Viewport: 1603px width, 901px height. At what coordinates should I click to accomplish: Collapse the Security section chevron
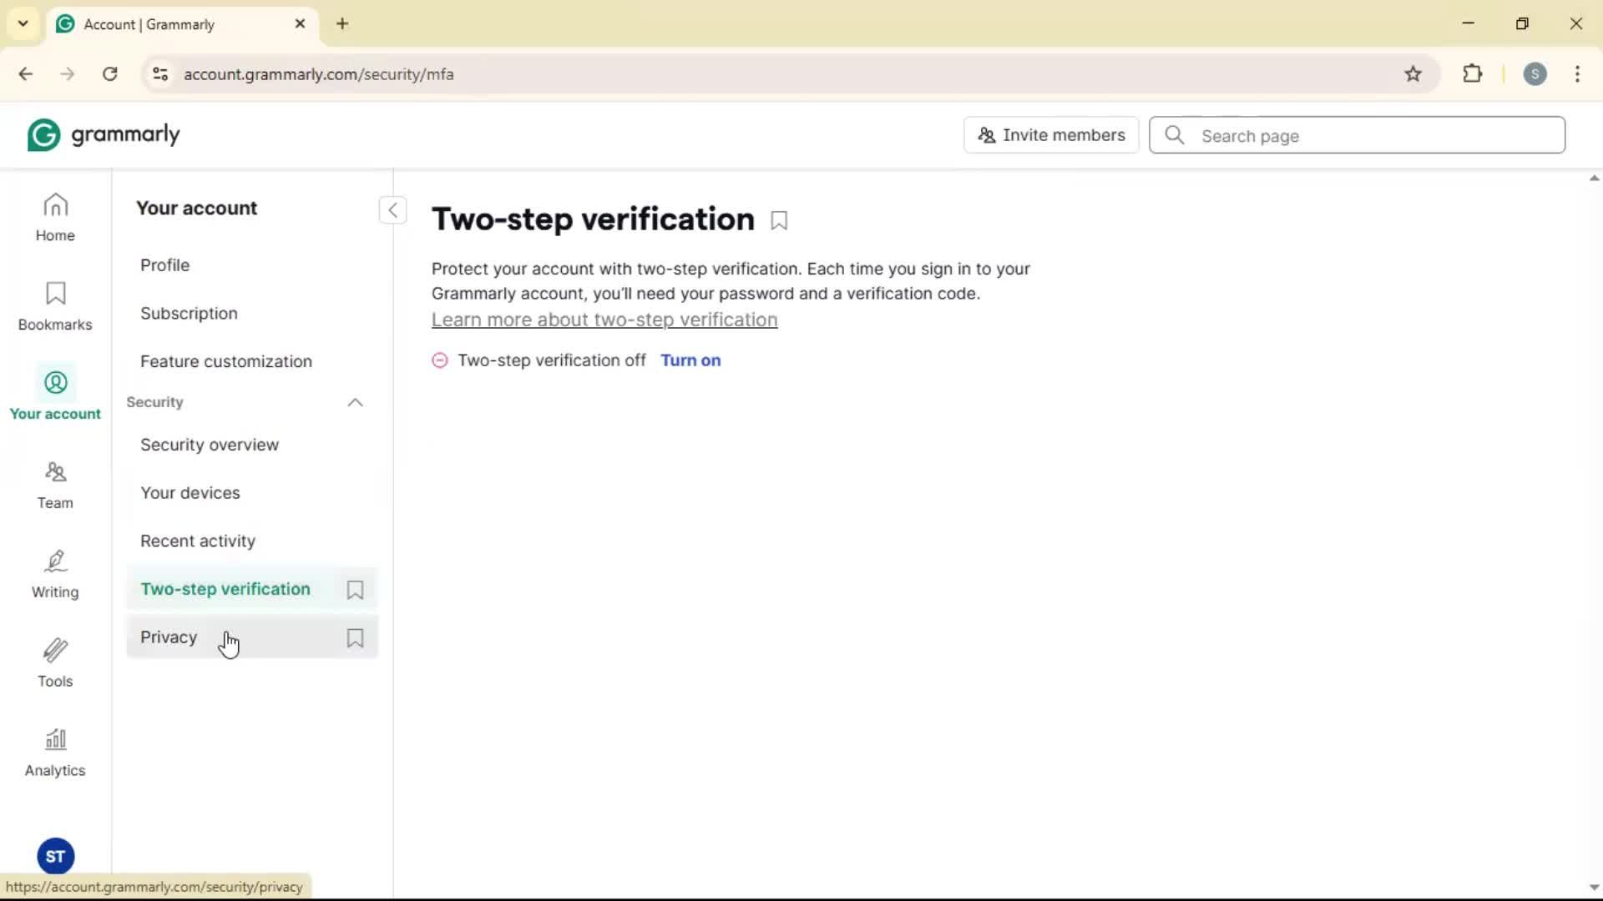pos(355,403)
